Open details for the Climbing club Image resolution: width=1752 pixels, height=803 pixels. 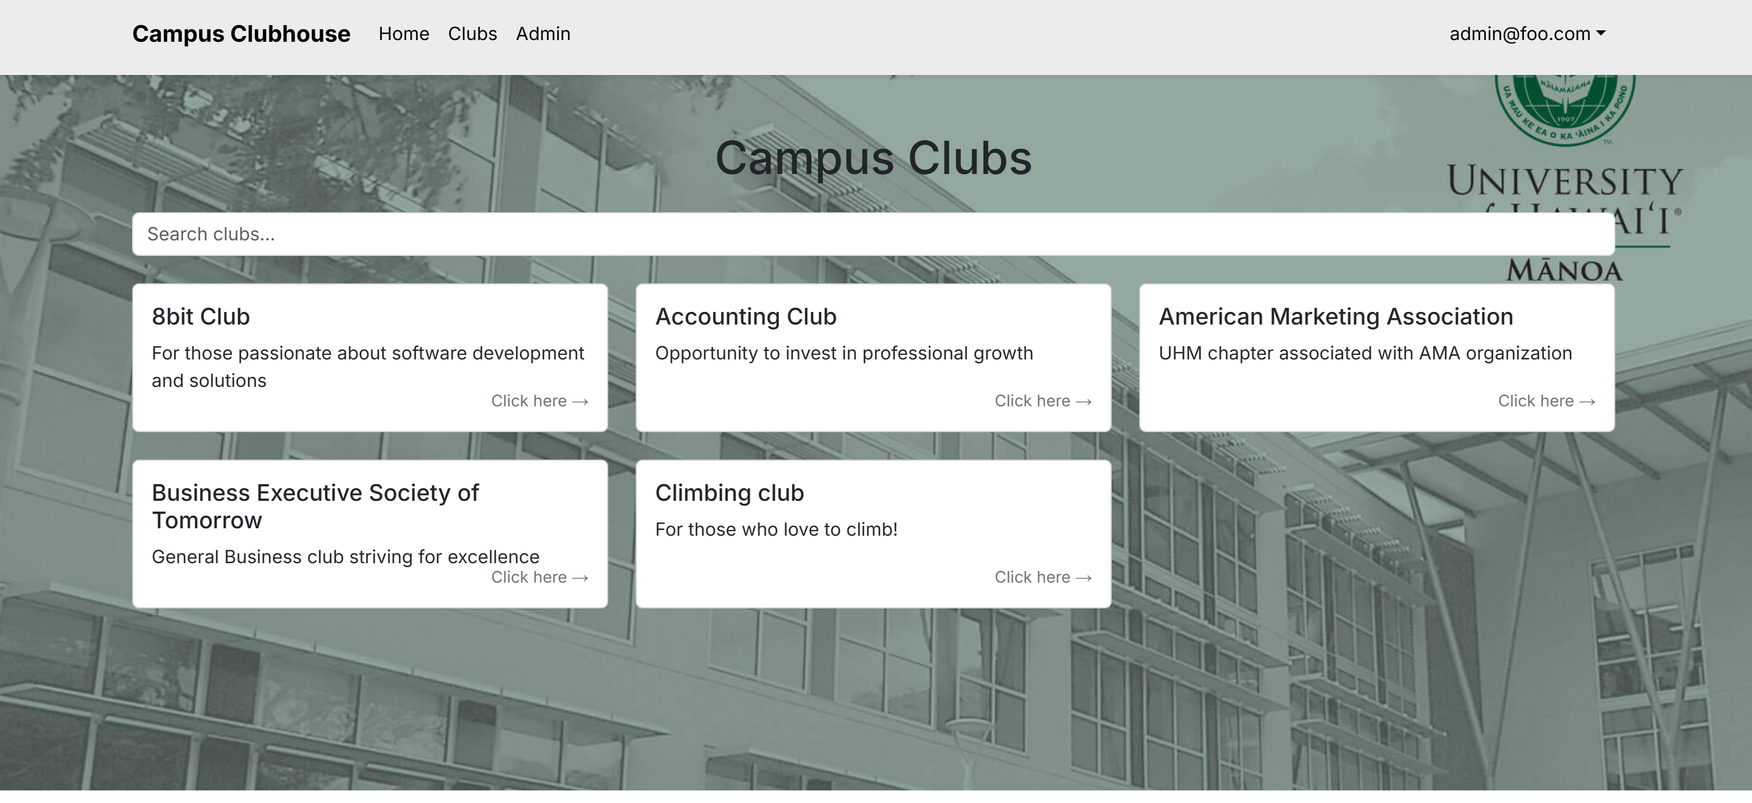tap(1043, 576)
